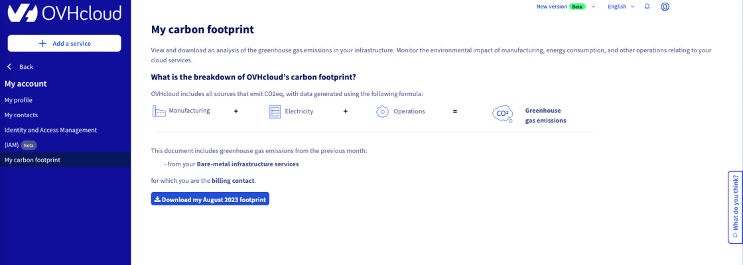Click the Back arrow chevron
Screen dimensions: 743x265
[9, 67]
